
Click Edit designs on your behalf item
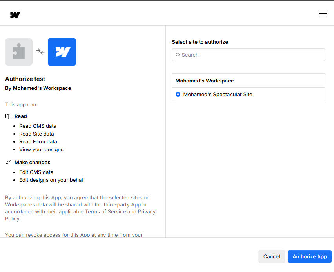click(52, 180)
